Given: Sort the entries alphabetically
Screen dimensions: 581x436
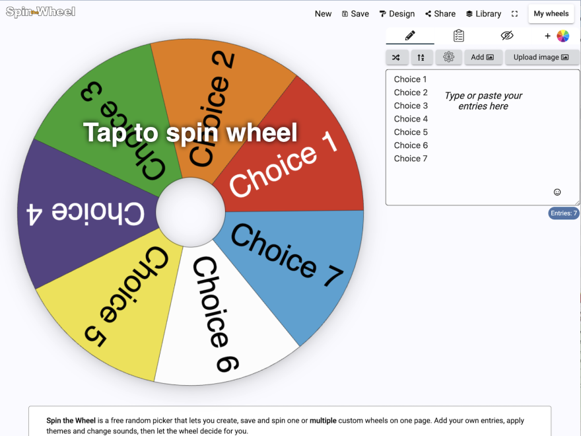Looking at the screenshot, I should pos(422,57).
